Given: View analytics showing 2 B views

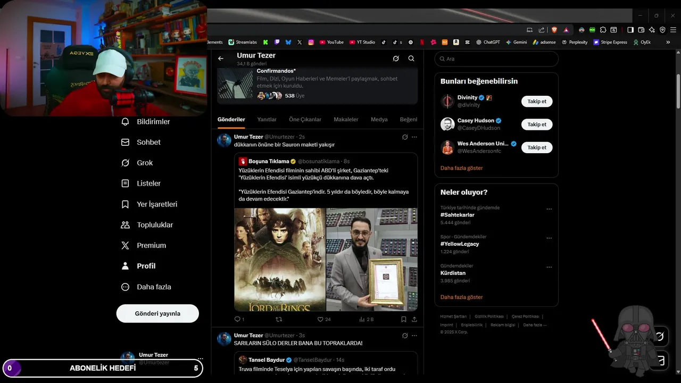Looking at the screenshot, I should 367,319.
